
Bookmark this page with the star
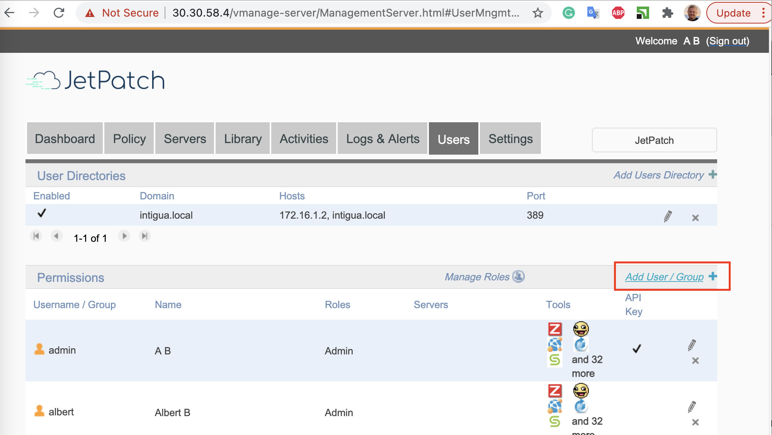[537, 13]
